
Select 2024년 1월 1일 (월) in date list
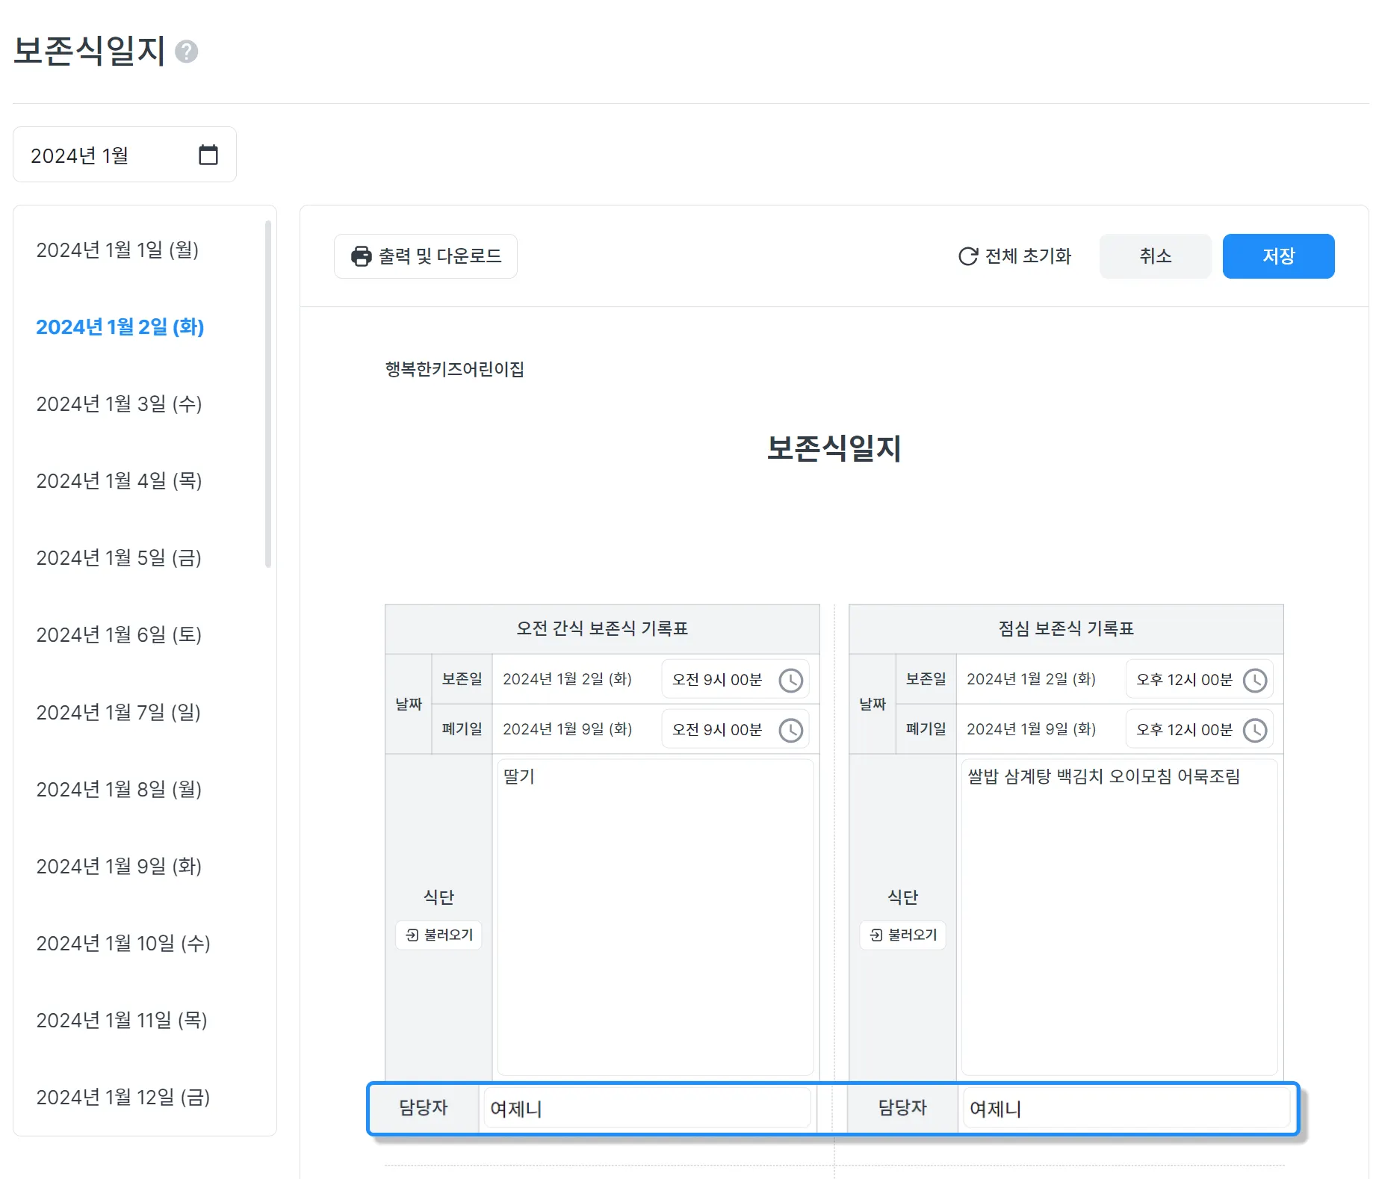pyautogui.click(x=117, y=250)
